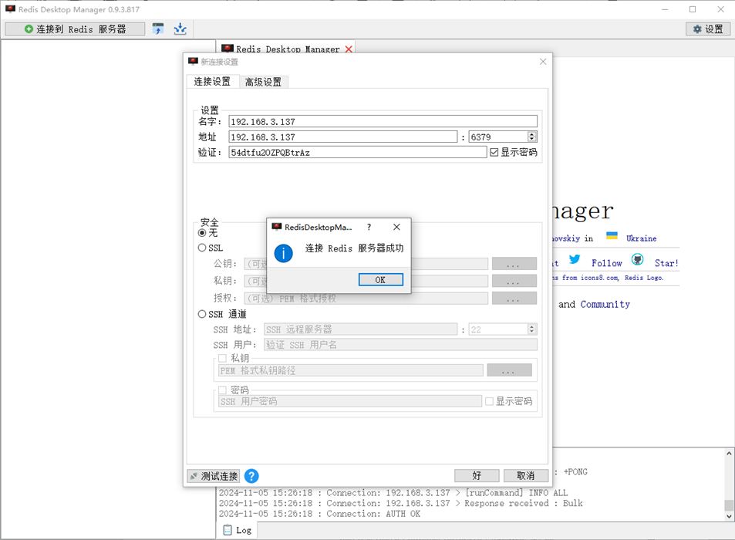735x540 pixels.
Task: Maximize the Redis Desktop Manager window
Action: click(693, 9)
